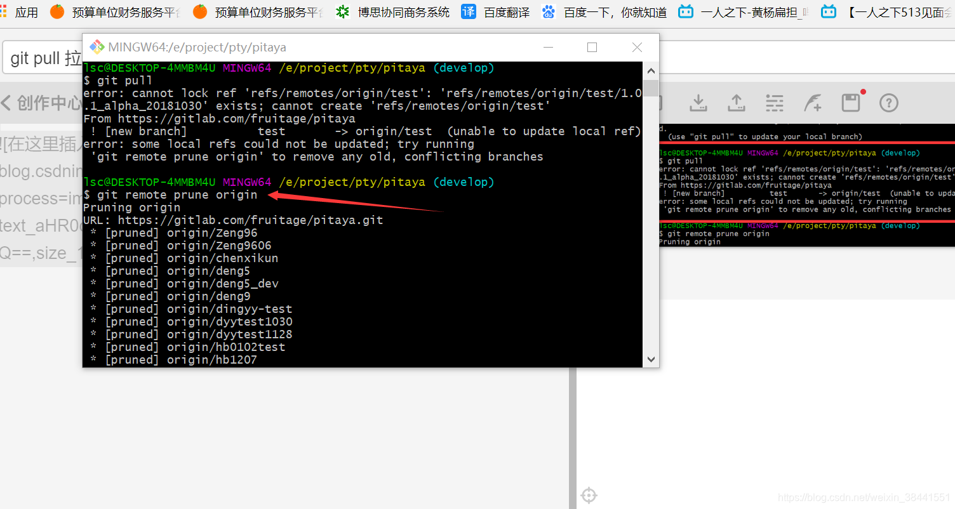Image resolution: width=955 pixels, height=509 pixels.
Task: Open the help question mark icon
Action: 889,103
